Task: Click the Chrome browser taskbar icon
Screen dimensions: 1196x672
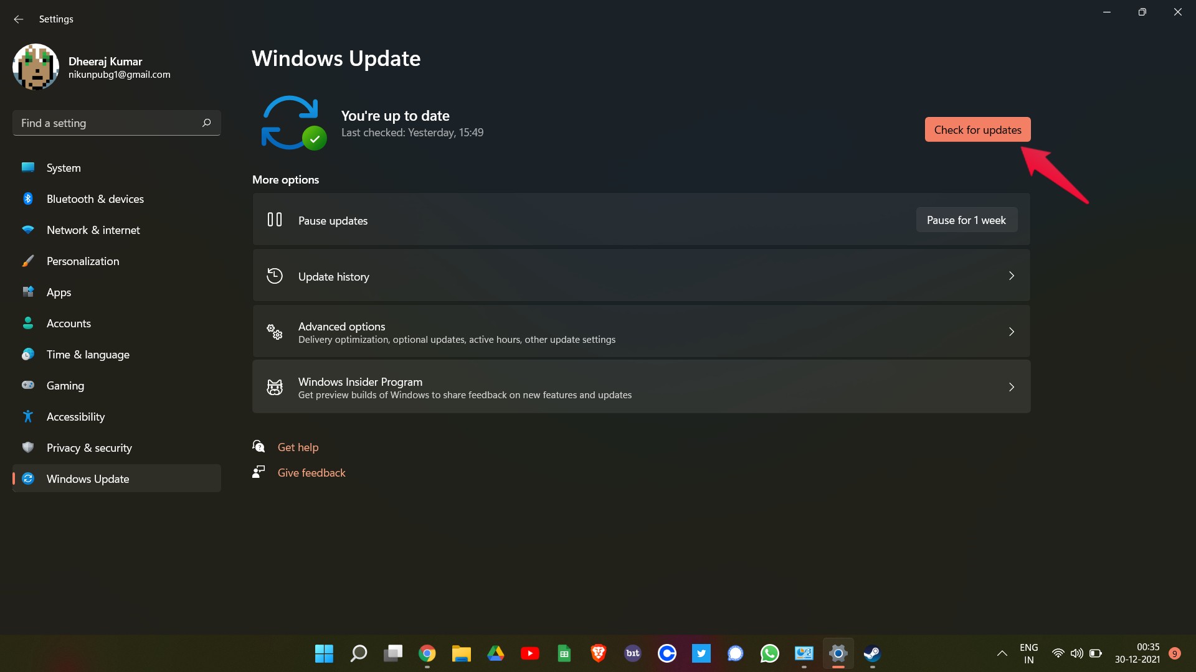Action: pos(426,653)
